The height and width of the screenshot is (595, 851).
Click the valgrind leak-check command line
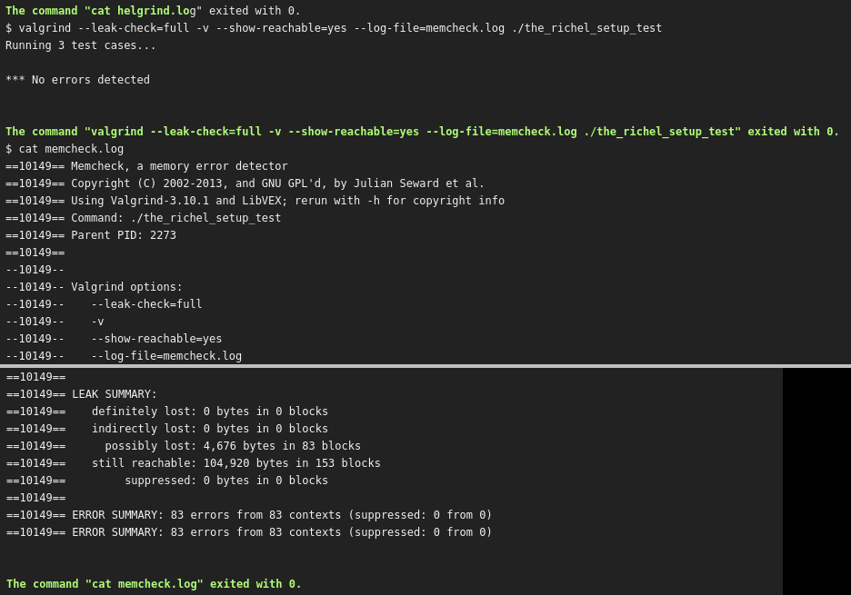click(x=334, y=27)
